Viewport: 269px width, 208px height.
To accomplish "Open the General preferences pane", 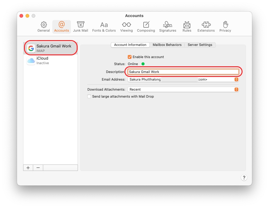I will pos(44,27).
